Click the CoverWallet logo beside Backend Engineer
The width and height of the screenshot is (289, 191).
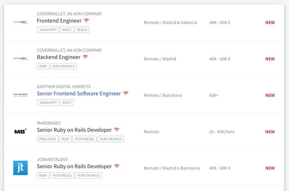20,59
